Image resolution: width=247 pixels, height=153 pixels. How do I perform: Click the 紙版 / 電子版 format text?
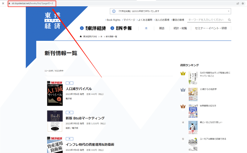72,128
